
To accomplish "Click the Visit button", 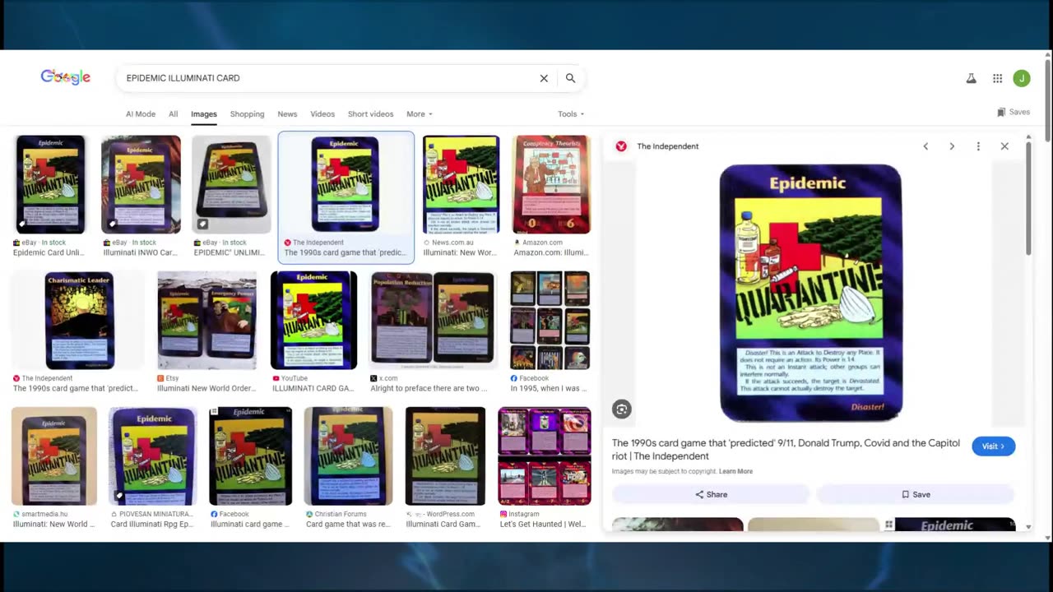I will coord(994,446).
